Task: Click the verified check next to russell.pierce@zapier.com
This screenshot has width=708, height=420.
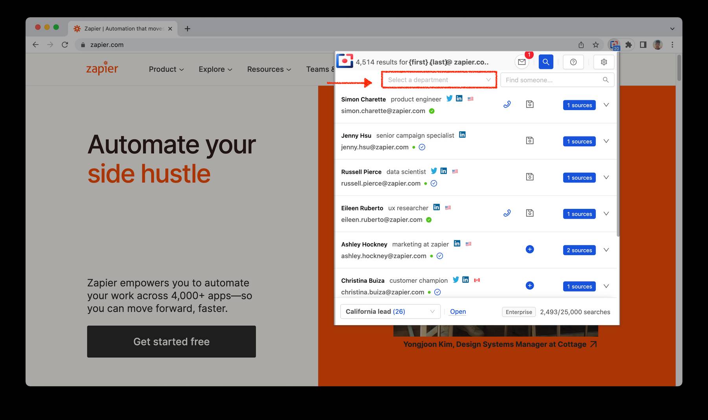Action: (x=434, y=183)
